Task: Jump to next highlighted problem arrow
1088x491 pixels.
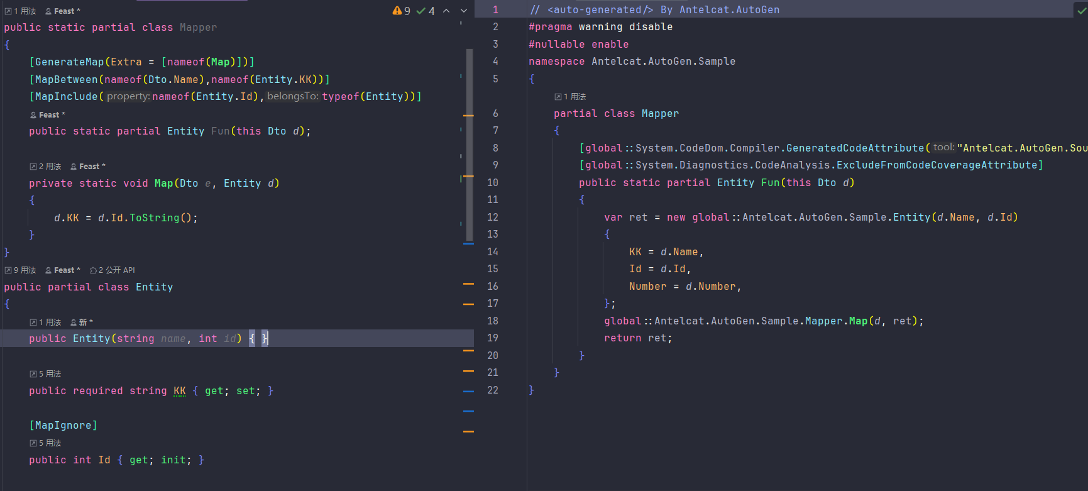Action: click(x=464, y=11)
